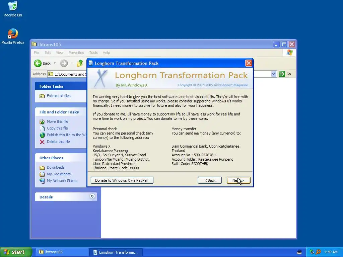
Task: Switch to Longhorn Transforma... taskbar button
Action: point(116,252)
